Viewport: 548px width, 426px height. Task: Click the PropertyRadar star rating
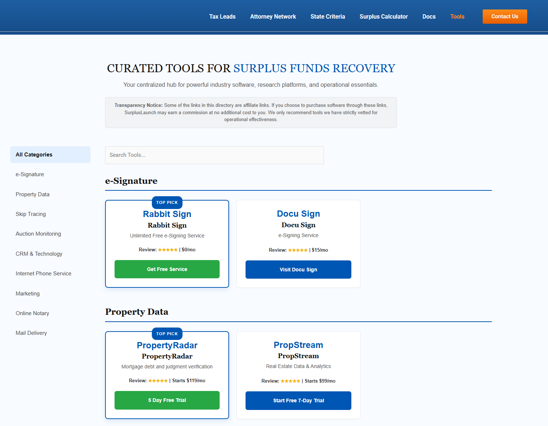158,381
